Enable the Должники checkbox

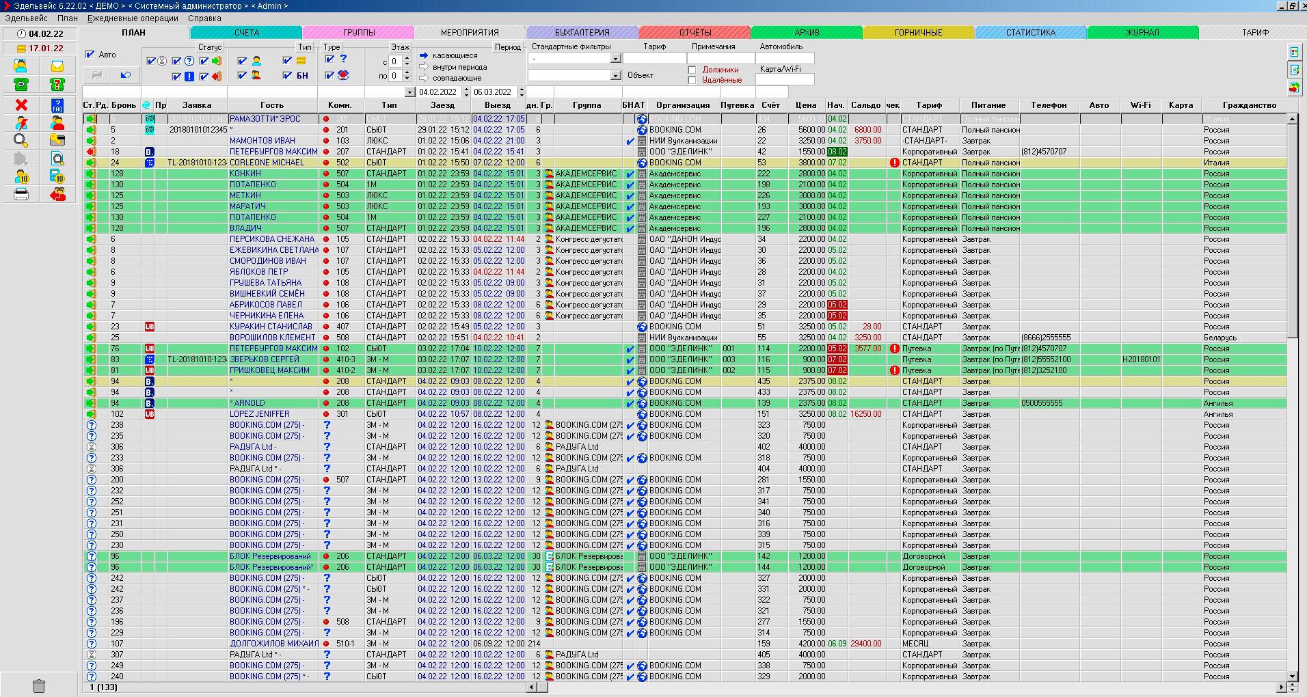pyautogui.click(x=692, y=70)
